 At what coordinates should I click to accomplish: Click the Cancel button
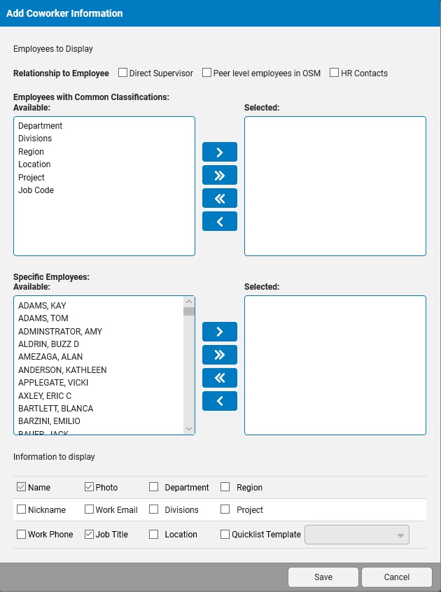(x=396, y=577)
